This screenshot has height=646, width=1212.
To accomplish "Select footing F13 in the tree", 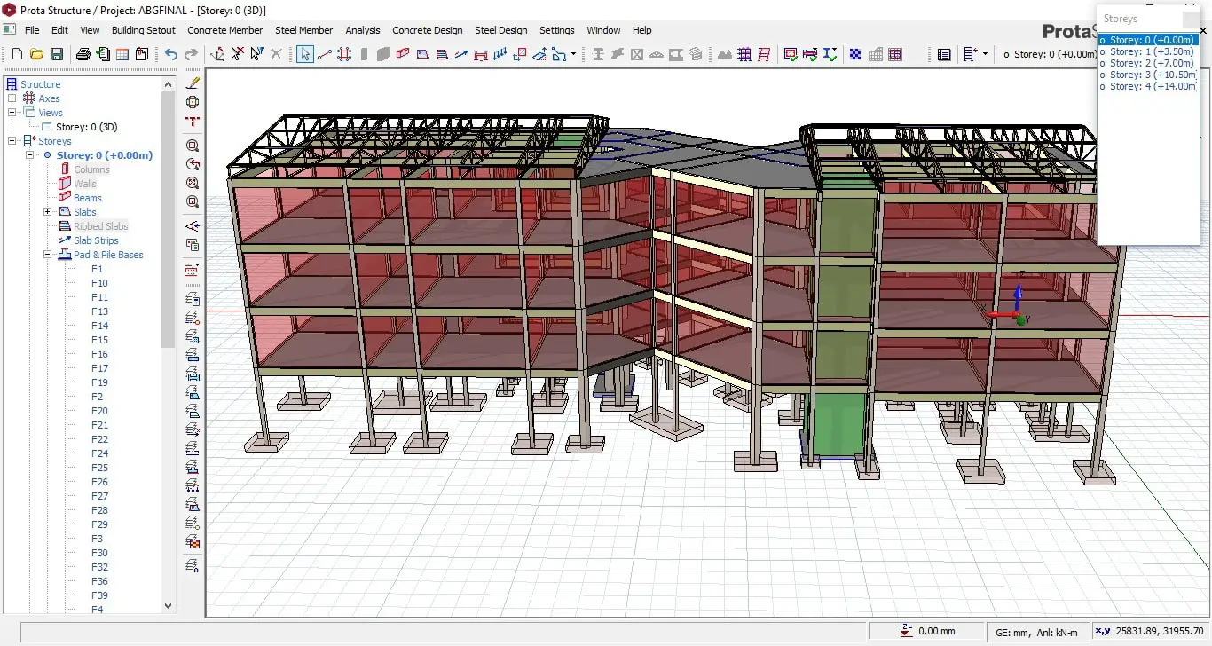I will coord(99,311).
